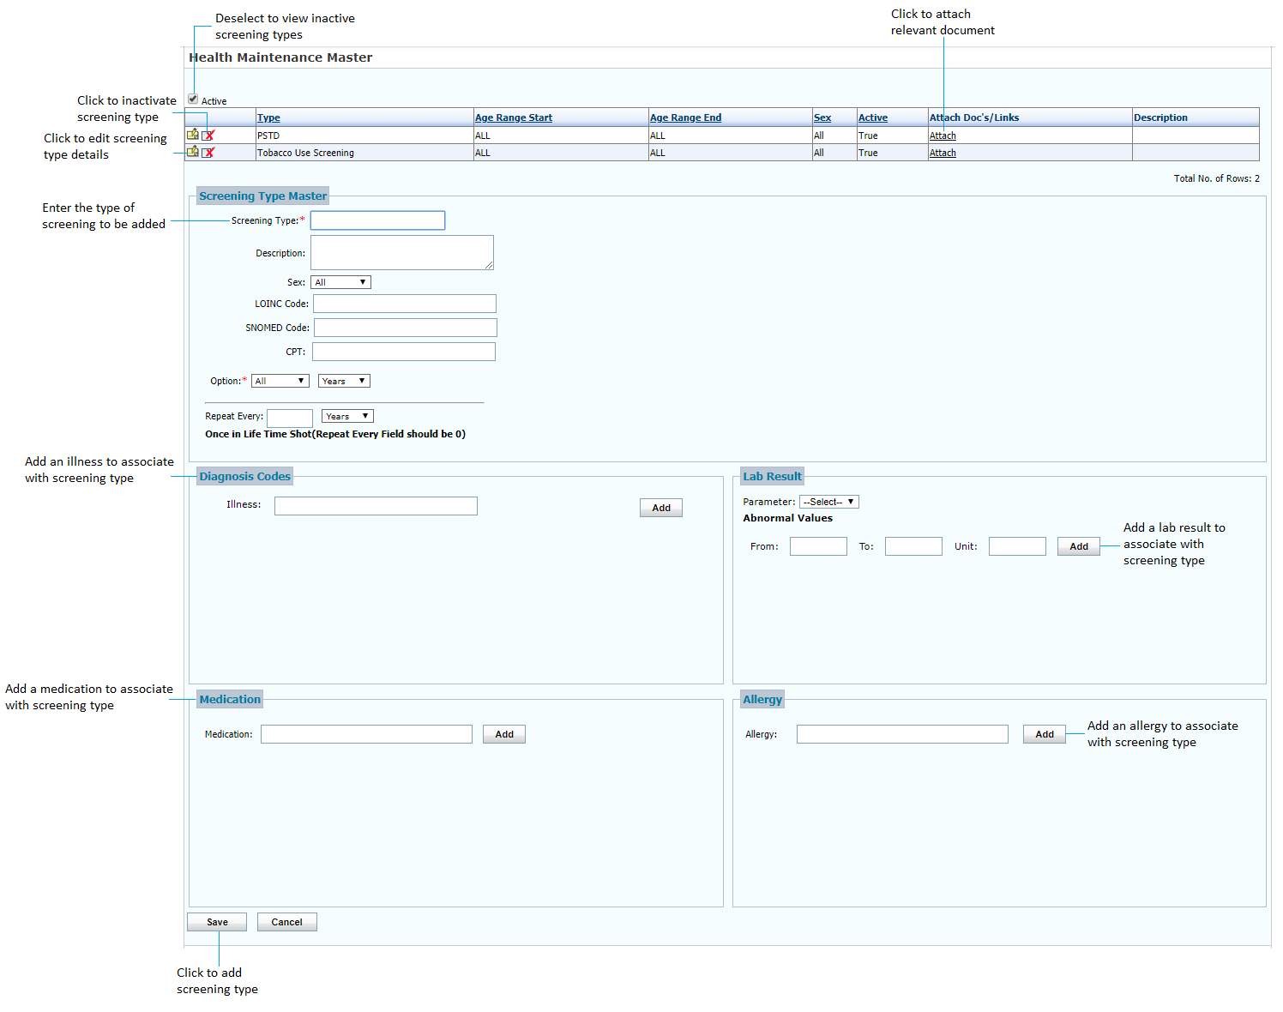The height and width of the screenshot is (1012, 1283).
Task: Sort table by Active column header
Action: click(x=873, y=117)
